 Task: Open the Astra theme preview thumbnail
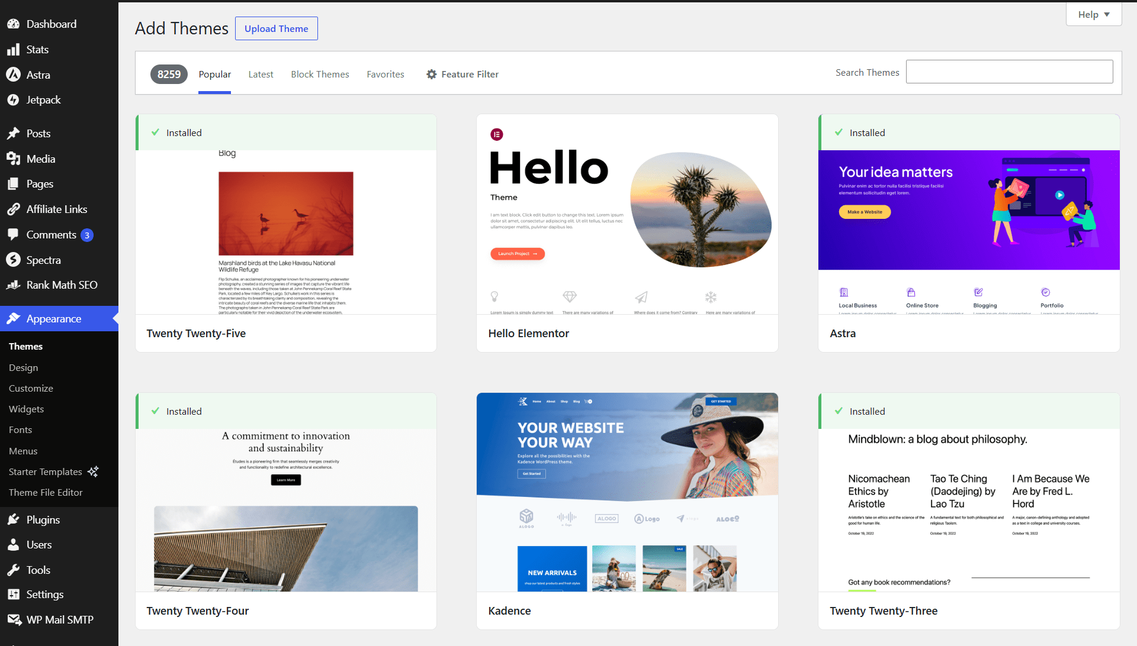pos(969,232)
